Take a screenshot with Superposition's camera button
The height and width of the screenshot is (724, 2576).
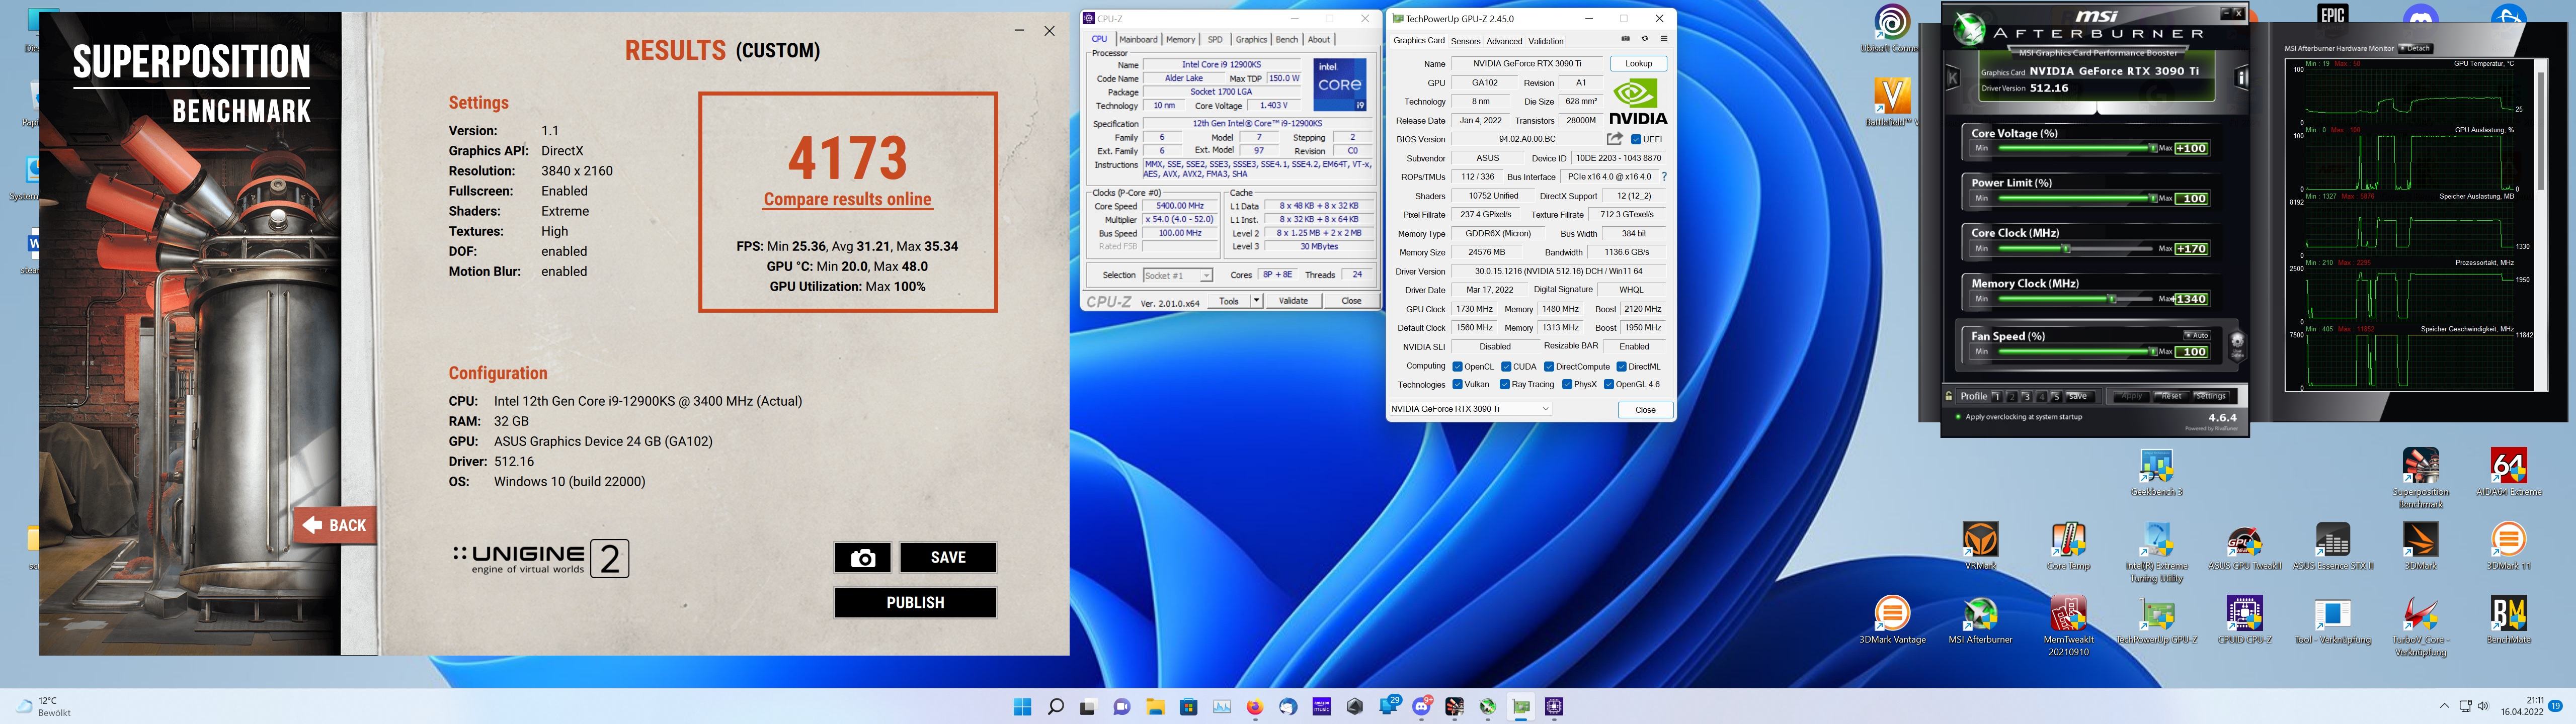pyautogui.click(x=862, y=558)
